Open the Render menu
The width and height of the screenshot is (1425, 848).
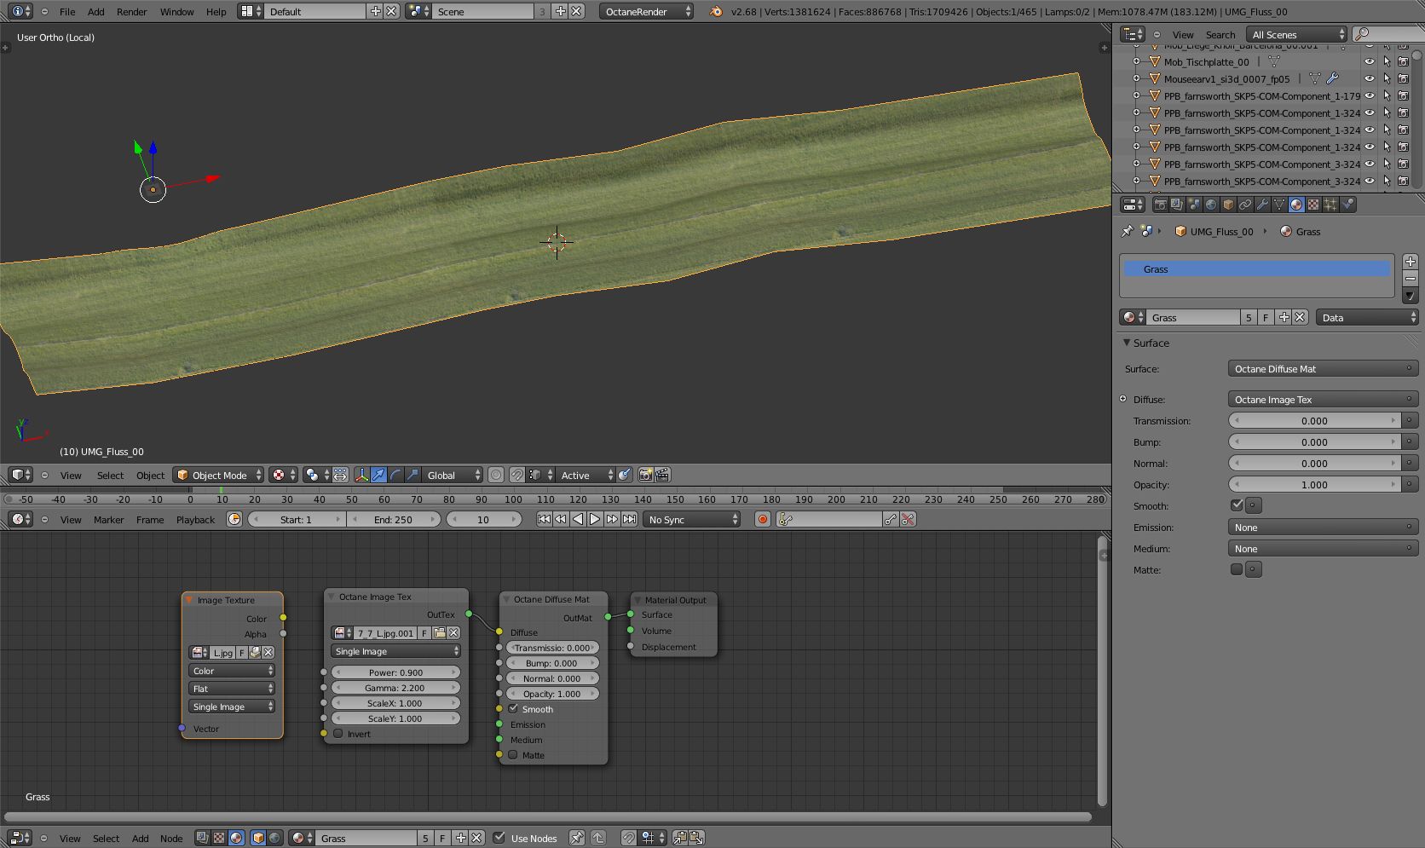click(132, 12)
